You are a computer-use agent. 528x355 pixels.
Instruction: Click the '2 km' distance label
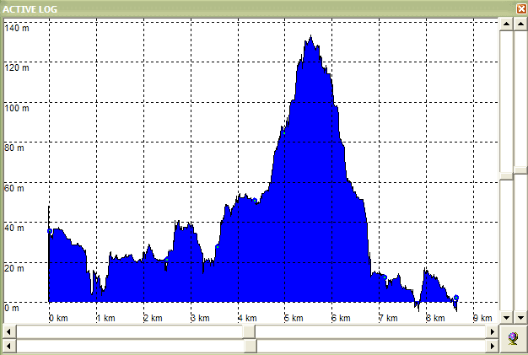click(x=153, y=319)
